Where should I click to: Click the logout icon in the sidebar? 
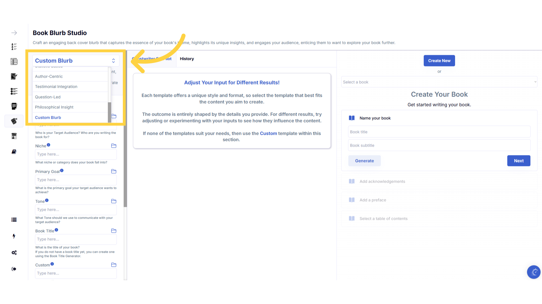click(14, 269)
